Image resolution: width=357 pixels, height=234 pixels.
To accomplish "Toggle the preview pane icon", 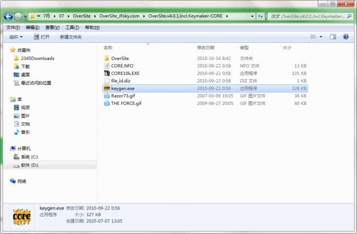I will pyautogui.click(x=333, y=37).
